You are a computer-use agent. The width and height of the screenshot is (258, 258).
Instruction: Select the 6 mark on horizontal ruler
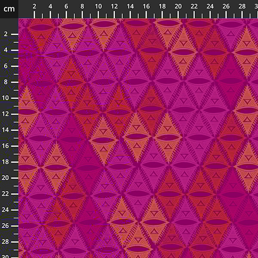pos(66,6)
